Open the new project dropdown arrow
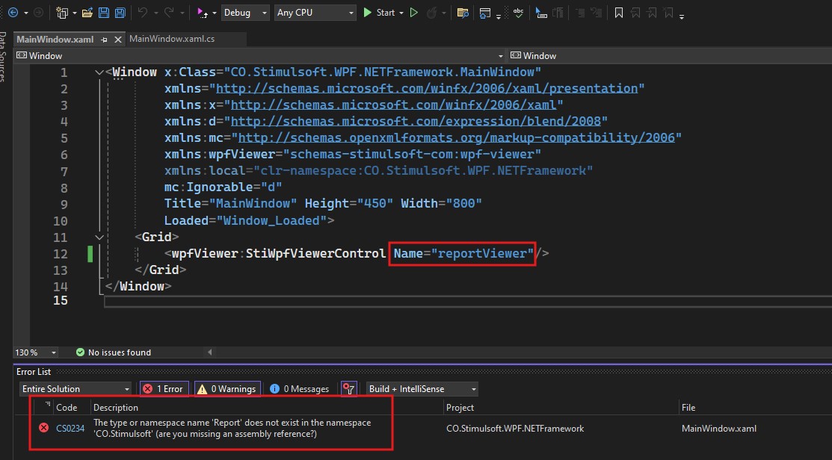 (x=74, y=13)
